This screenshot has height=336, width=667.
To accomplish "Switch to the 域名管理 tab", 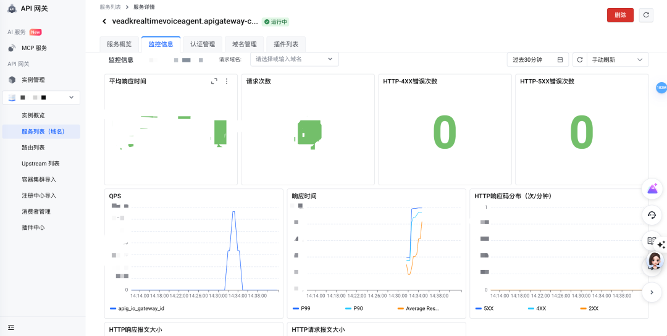I will (244, 44).
